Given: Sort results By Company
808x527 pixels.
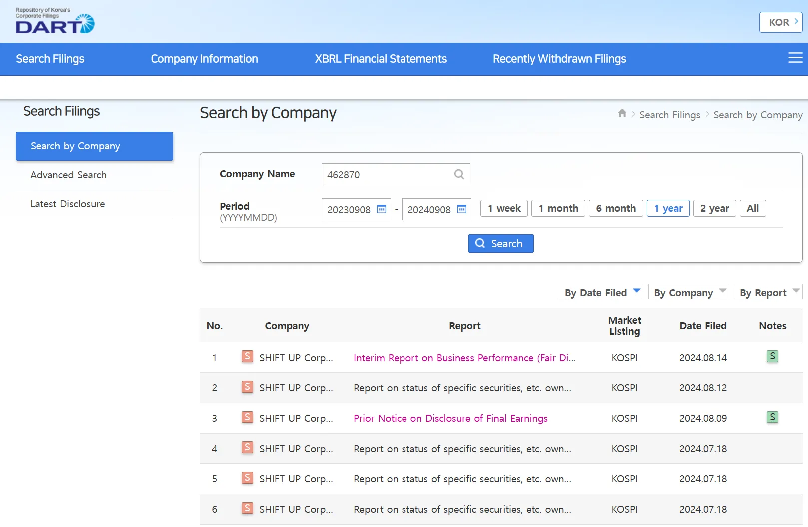Looking at the screenshot, I should pos(688,292).
